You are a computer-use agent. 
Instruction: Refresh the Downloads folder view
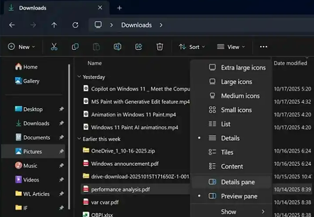tap(75, 25)
